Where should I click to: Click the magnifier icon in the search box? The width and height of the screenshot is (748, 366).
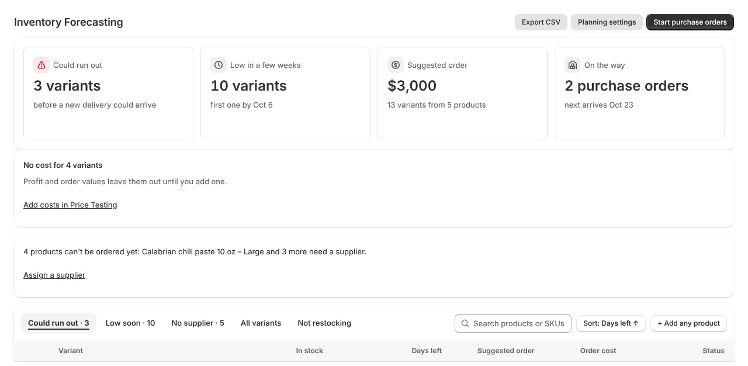tap(465, 323)
